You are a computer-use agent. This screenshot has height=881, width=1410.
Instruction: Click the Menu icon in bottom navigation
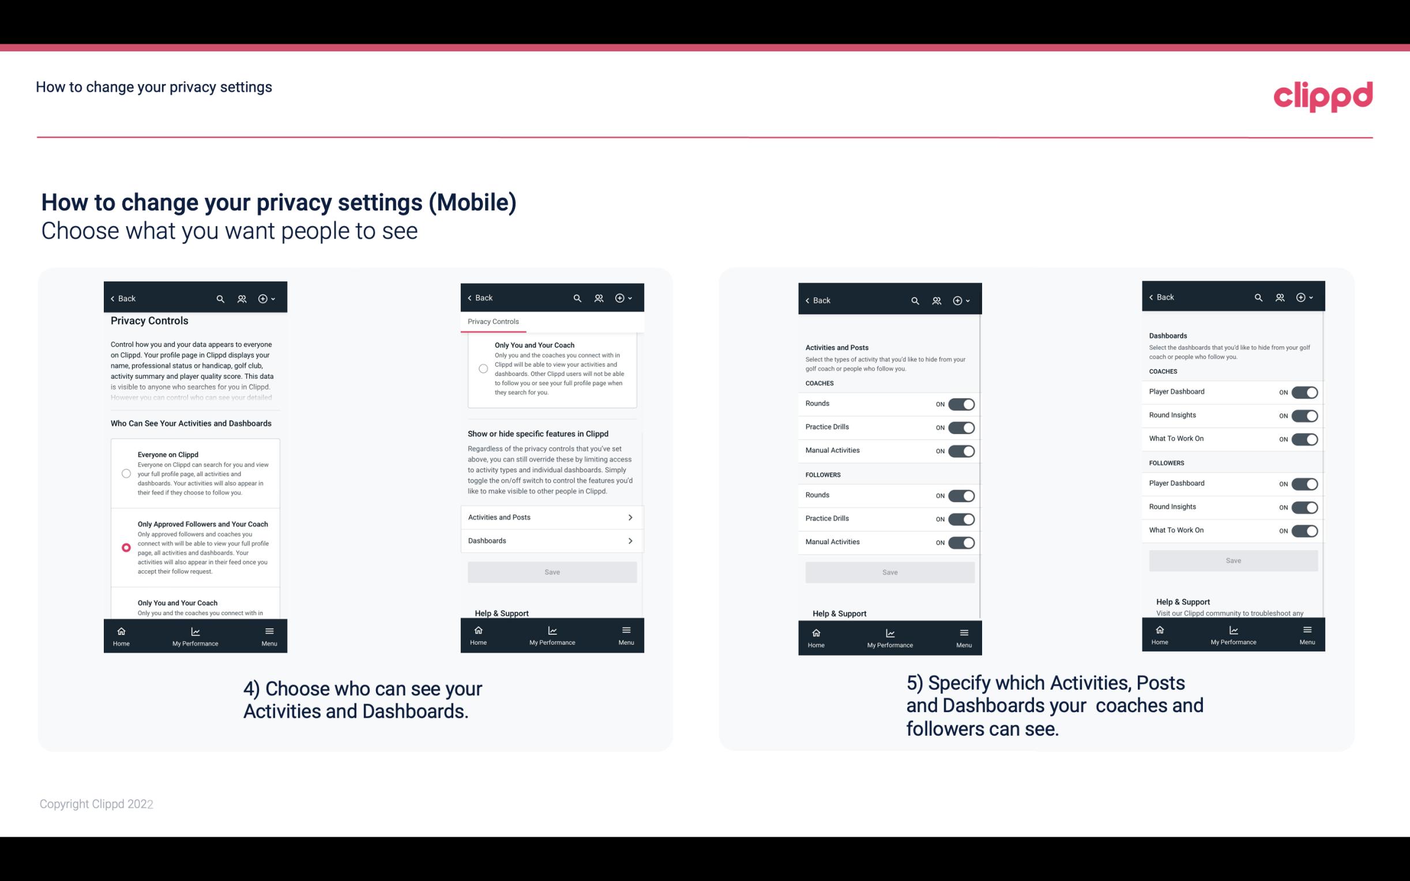268,630
